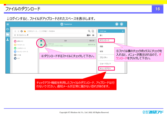Click the gray trash icon
The width and height of the screenshot is (167, 116).
coord(15,55)
